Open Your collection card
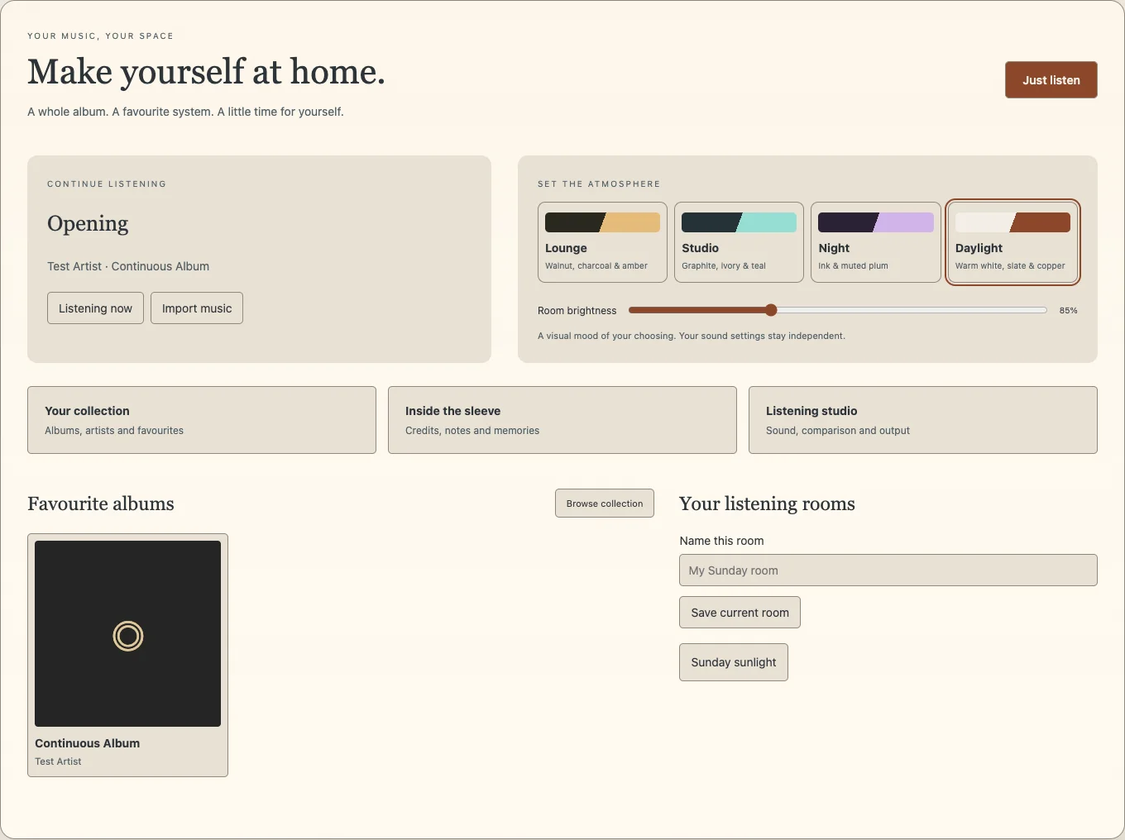 [x=202, y=420]
